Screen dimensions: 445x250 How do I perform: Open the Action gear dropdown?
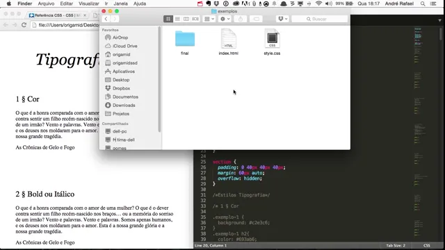(x=225, y=19)
